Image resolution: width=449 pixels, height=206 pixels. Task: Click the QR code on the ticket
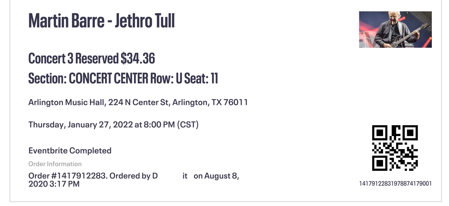(395, 148)
